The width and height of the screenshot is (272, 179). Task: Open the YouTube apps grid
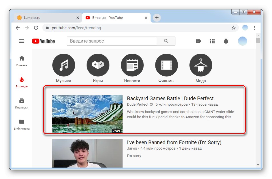[x=212, y=41]
